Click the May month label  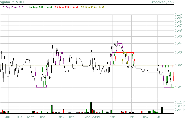point(146,117)
